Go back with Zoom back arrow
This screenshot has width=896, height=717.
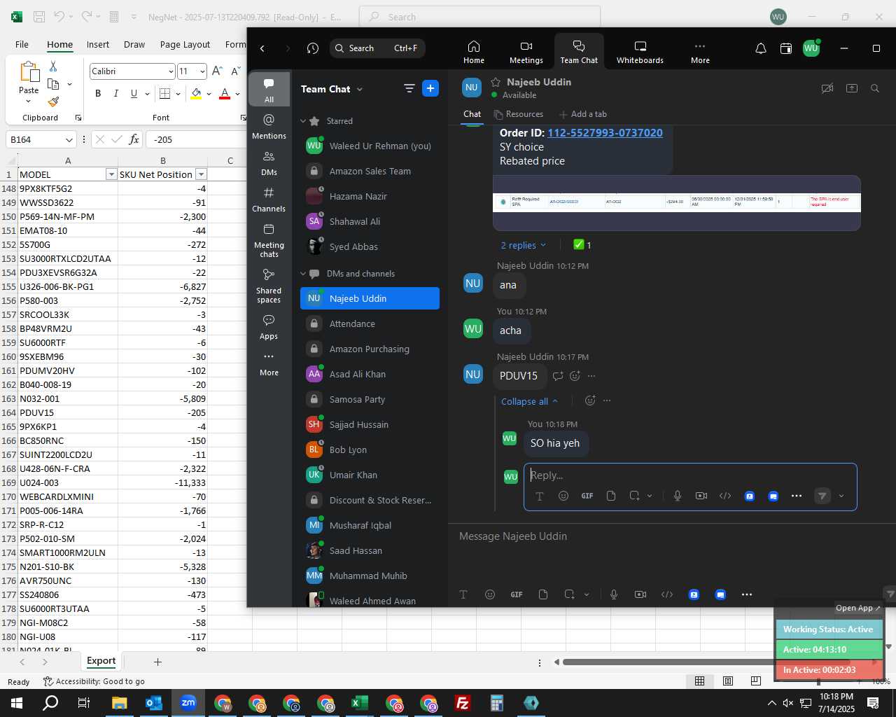pos(262,48)
